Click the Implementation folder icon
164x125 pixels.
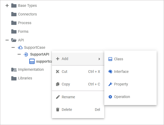point(14,69)
